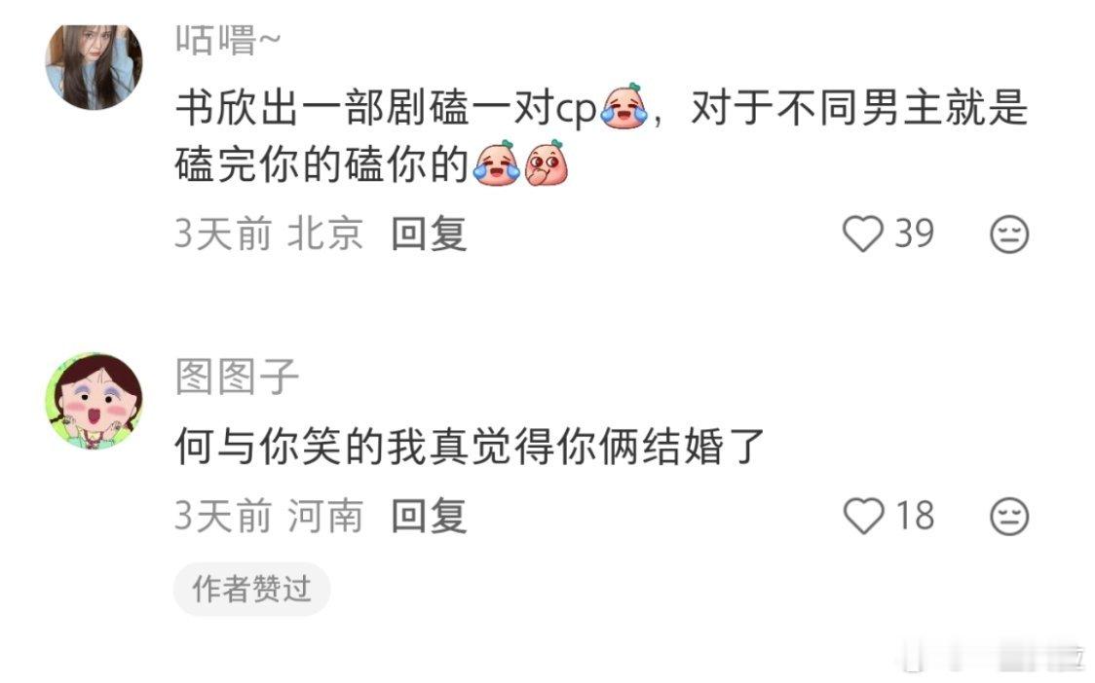This screenshot has height=683, width=1095.
Task: Tap the dislike face icon on 图图子's comment
Action: (x=1009, y=517)
